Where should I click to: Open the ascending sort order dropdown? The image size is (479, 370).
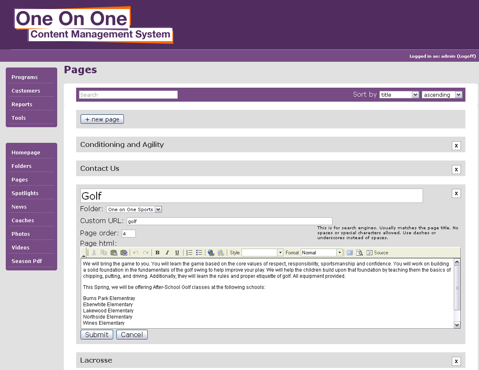[x=442, y=95]
